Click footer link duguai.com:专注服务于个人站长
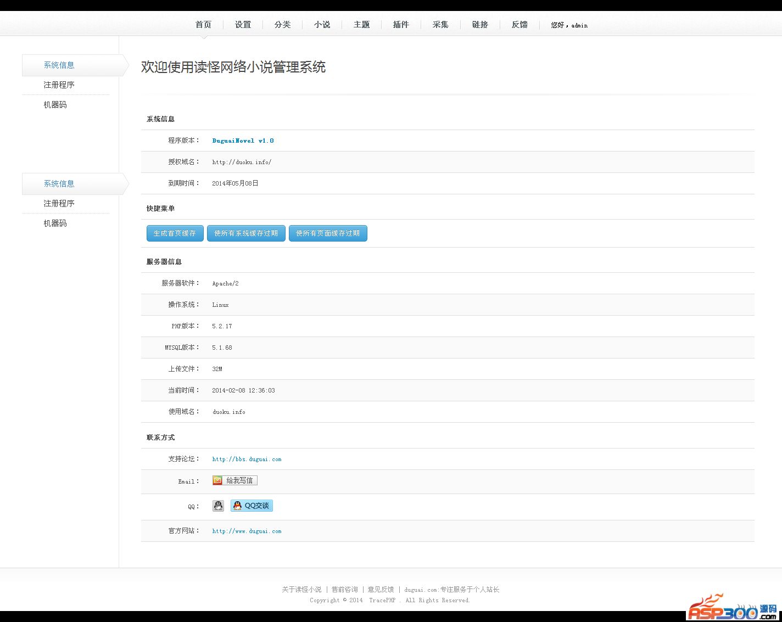782x622 pixels. click(x=452, y=590)
